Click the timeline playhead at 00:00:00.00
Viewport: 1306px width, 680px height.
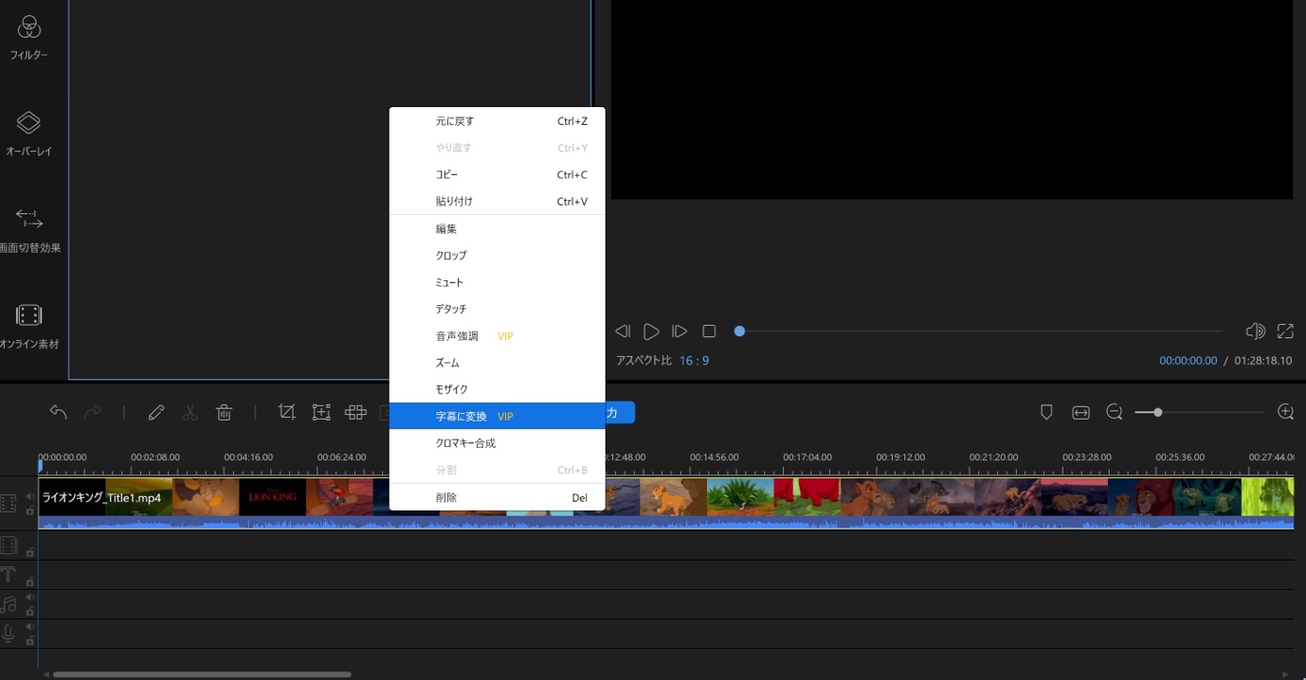pyautogui.click(x=40, y=466)
